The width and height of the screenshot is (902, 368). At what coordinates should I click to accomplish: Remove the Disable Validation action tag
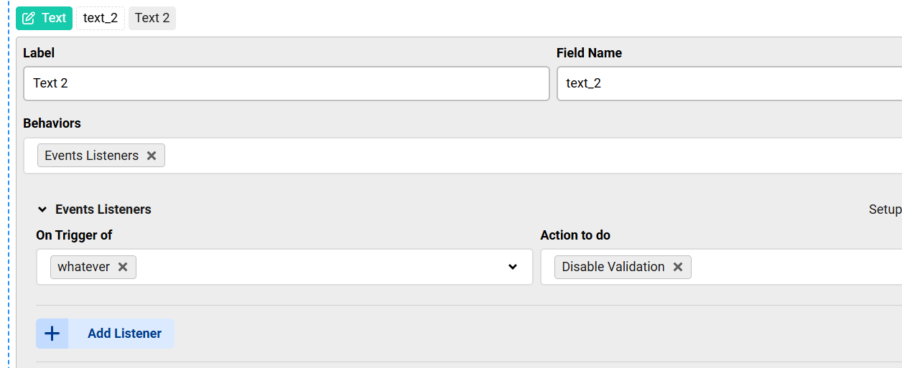[x=678, y=267]
